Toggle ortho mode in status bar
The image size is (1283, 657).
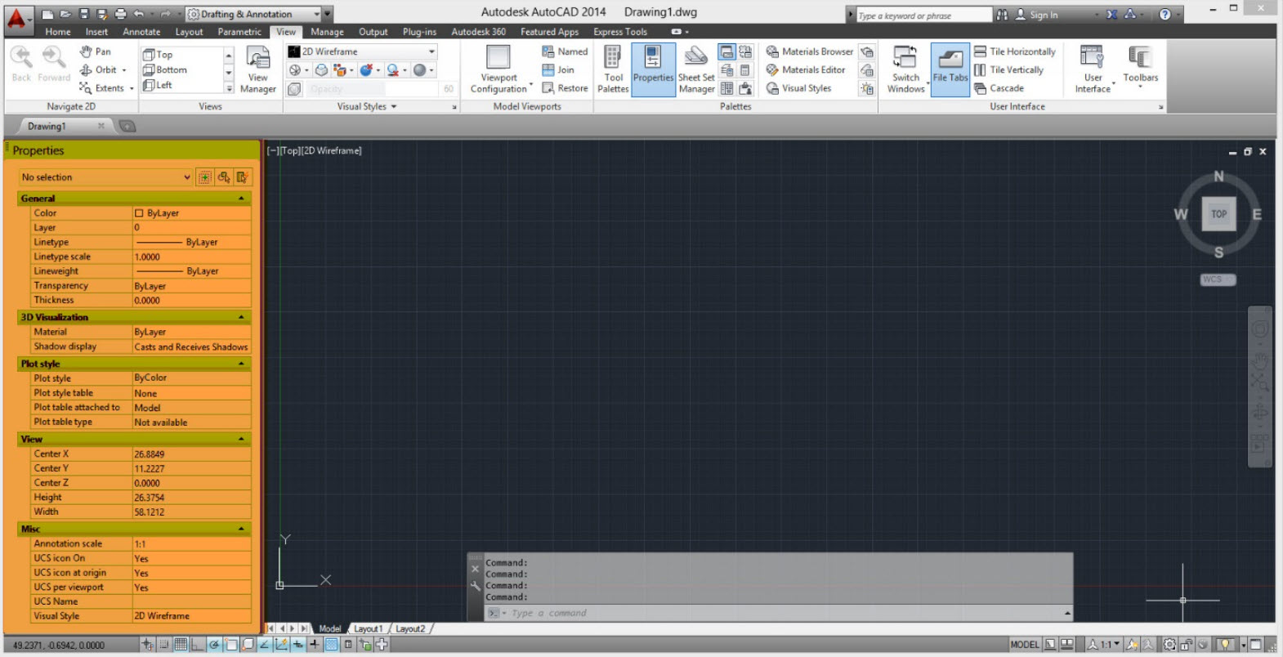197,644
